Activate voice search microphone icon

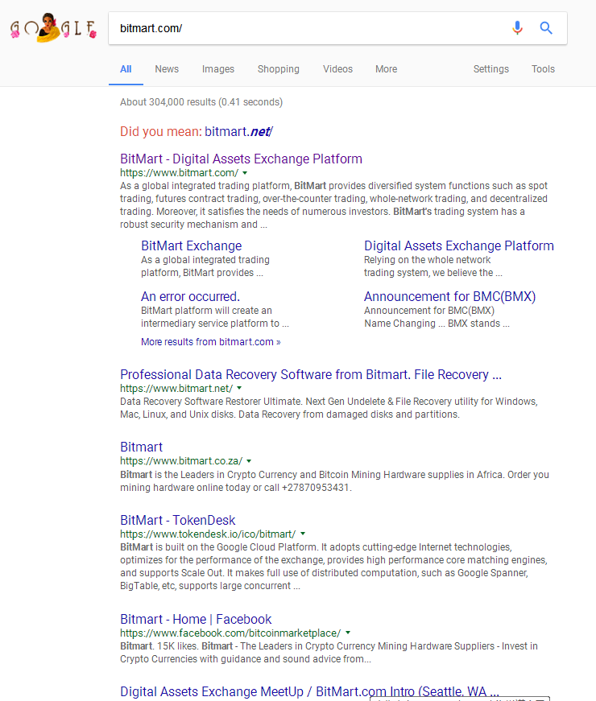517,28
